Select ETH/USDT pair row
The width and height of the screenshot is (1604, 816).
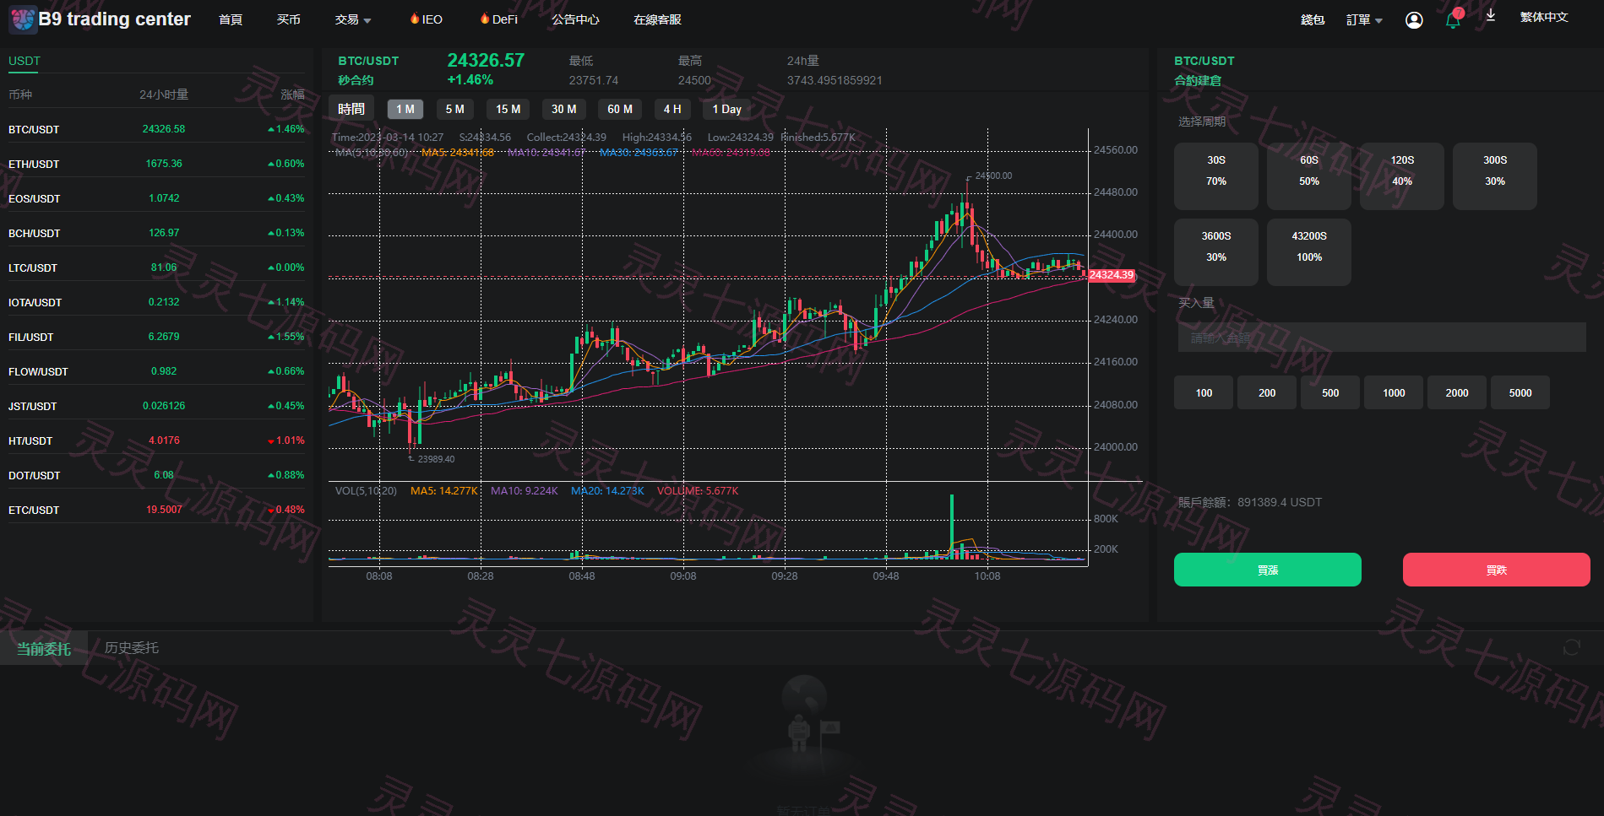(156, 164)
